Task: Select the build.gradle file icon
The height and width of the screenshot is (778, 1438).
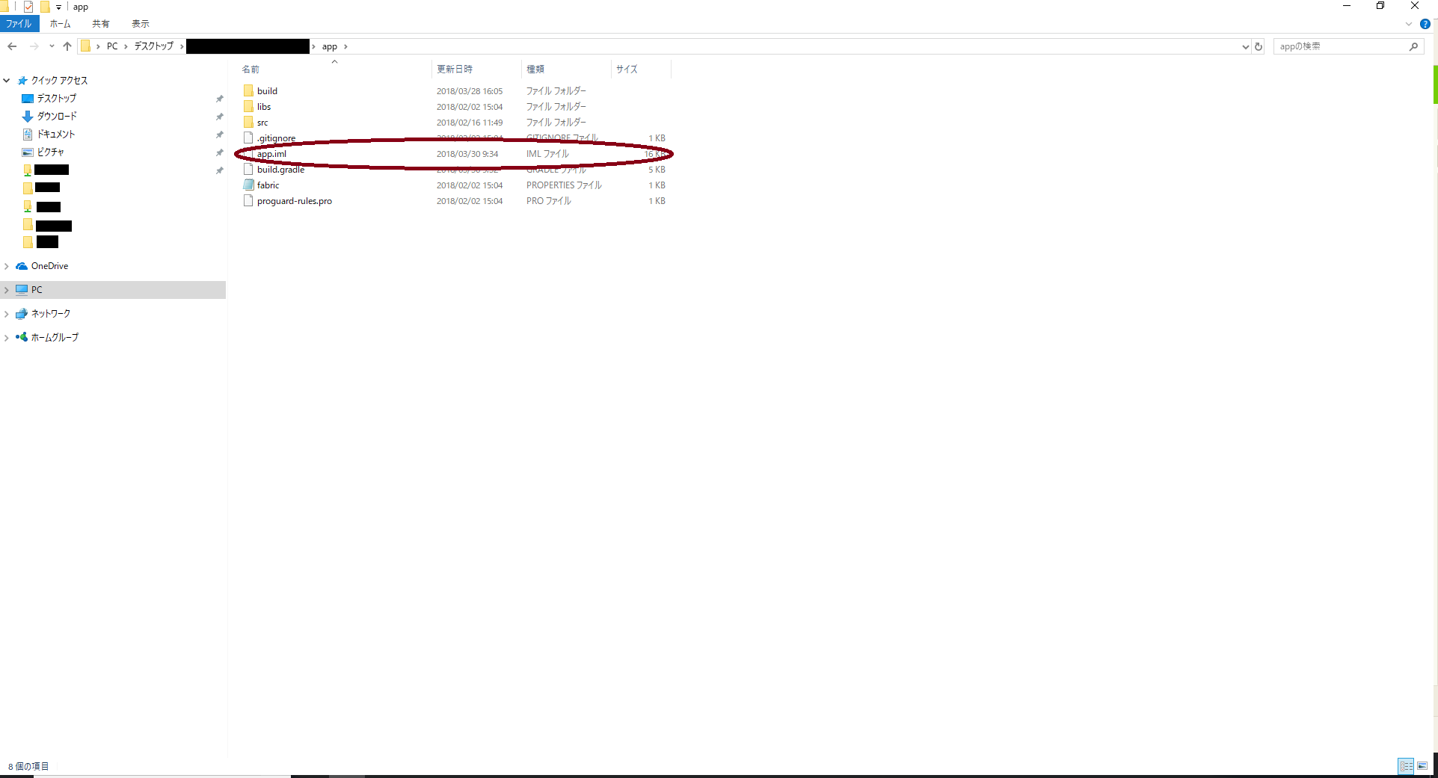Action: [x=248, y=170]
